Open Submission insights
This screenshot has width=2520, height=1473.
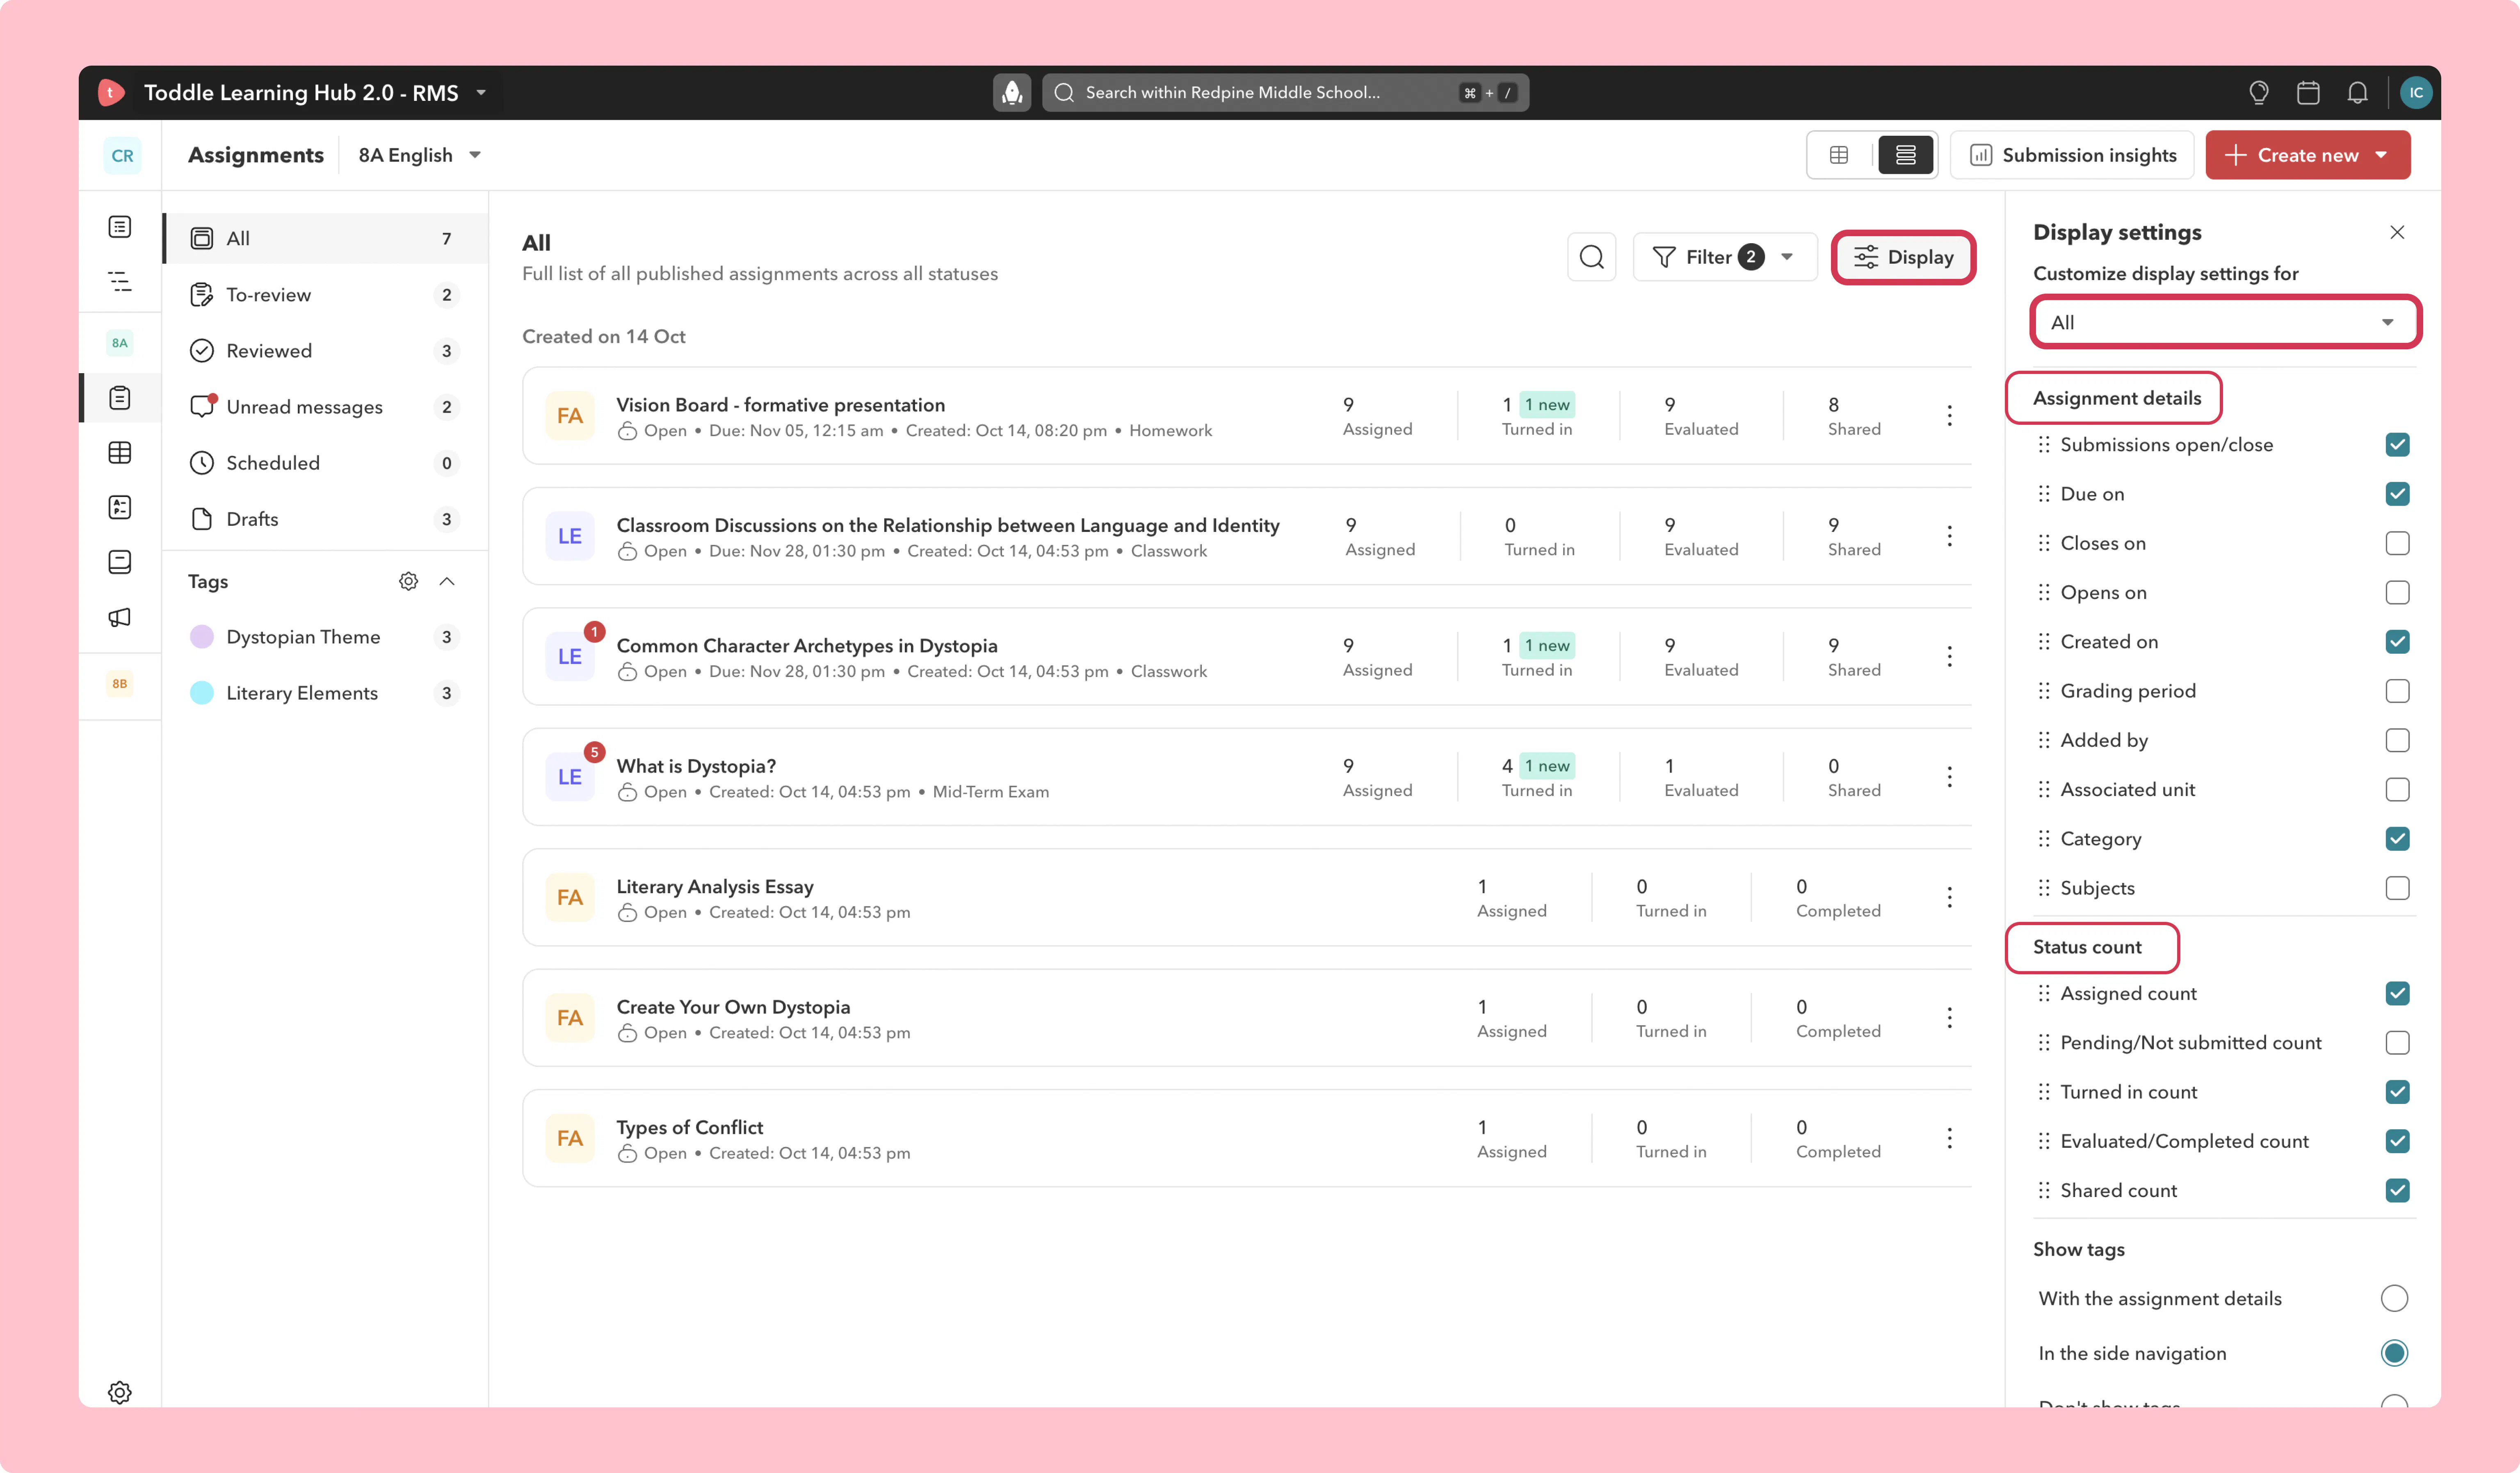tap(2072, 155)
